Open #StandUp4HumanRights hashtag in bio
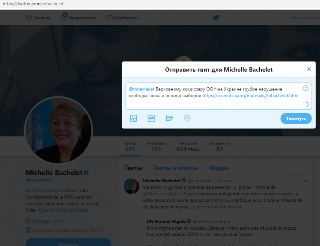 click(63, 210)
